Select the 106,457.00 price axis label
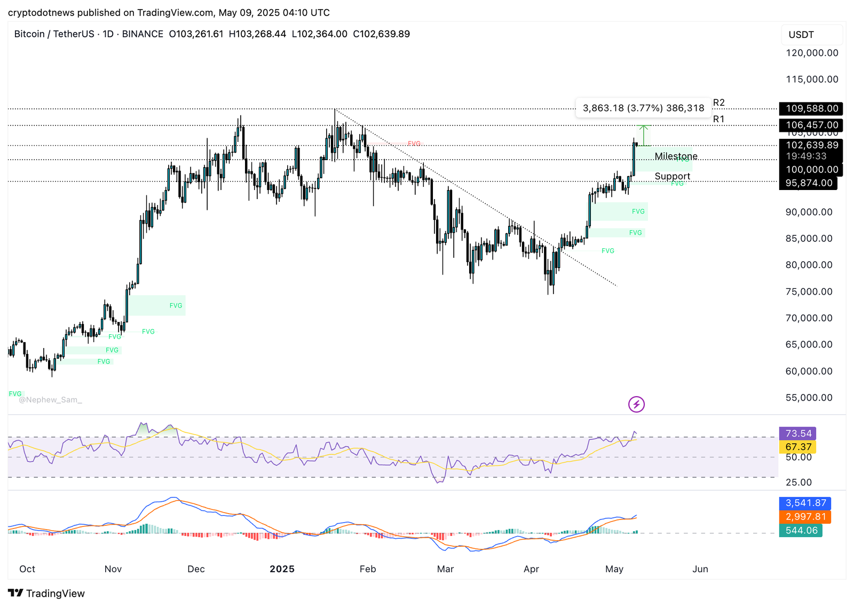Image resolution: width=854 pixels, height=607 pixels. click(x=811, y=125)
